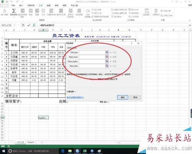This screenshot has width=192, height=154.
Task: Click the Old_text input field
Action: tap(92, 52)
